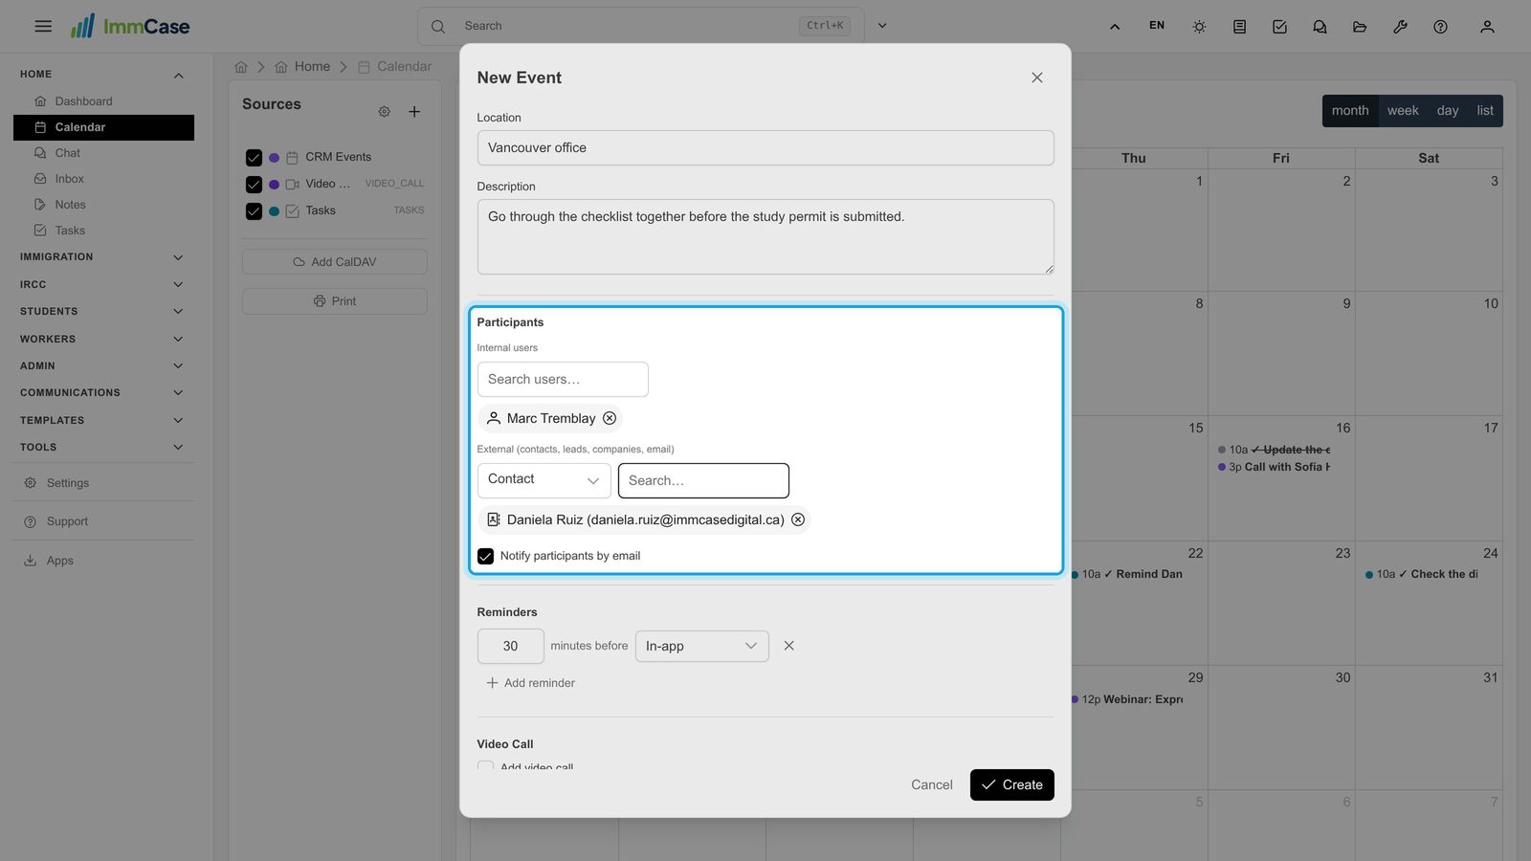Viewport: 1531px width, 861px height.
Task: Uncheck Notify participants by email
Action: click(486, 556)
